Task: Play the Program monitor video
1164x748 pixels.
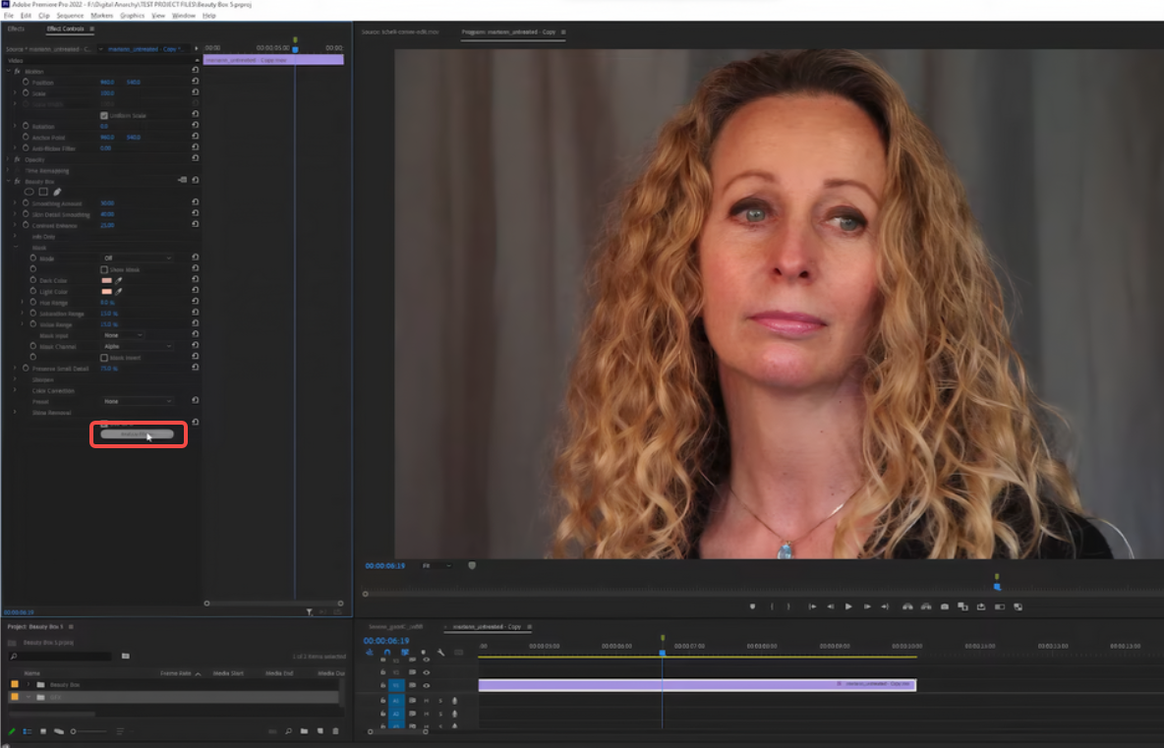Action: 848,607
